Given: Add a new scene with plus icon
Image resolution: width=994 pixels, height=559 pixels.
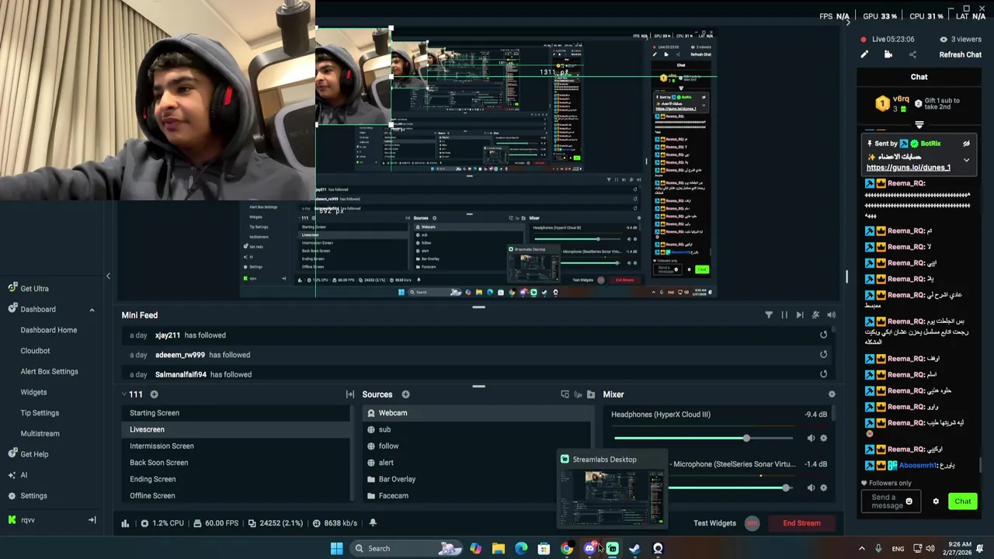Looking at the screenshot, I should point(154,394).
